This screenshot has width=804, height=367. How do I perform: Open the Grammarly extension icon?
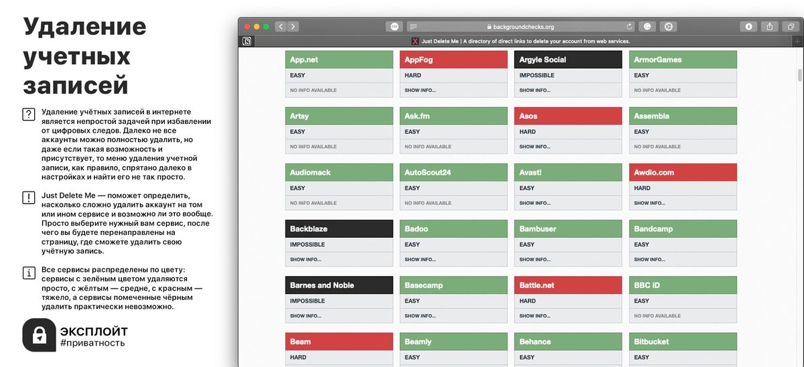pyautogui.click(x=647, y=27)
